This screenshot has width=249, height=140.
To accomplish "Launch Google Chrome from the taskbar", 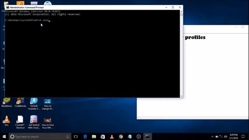I will click(121, 136).
